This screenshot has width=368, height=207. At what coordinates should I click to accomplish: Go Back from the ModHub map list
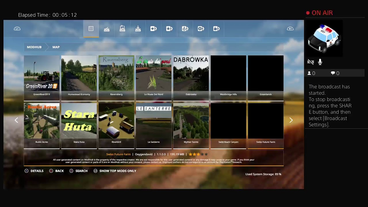pyautogui.click(x=60, y=171)
